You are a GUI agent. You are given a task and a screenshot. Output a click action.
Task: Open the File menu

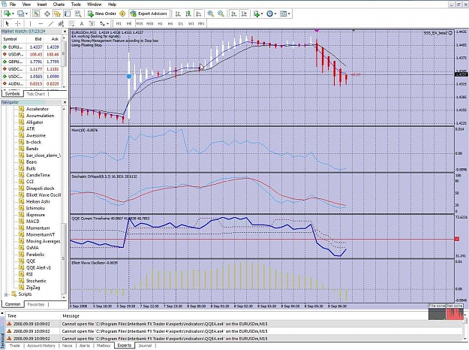pyautogui.click(x=13, y=5)
